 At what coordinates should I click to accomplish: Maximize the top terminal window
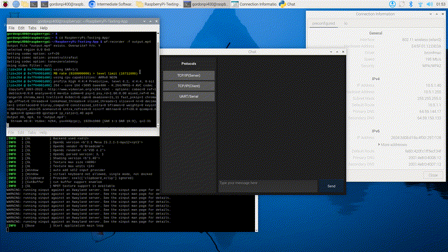pos(151,21)
